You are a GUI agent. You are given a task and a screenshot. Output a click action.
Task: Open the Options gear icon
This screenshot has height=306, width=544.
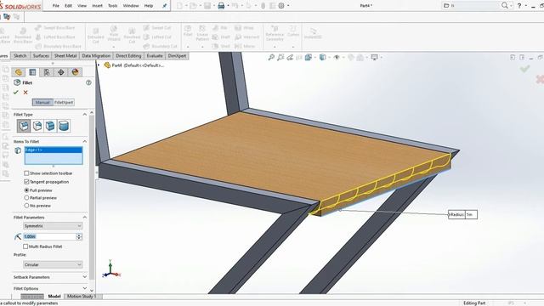coord(281,6)
